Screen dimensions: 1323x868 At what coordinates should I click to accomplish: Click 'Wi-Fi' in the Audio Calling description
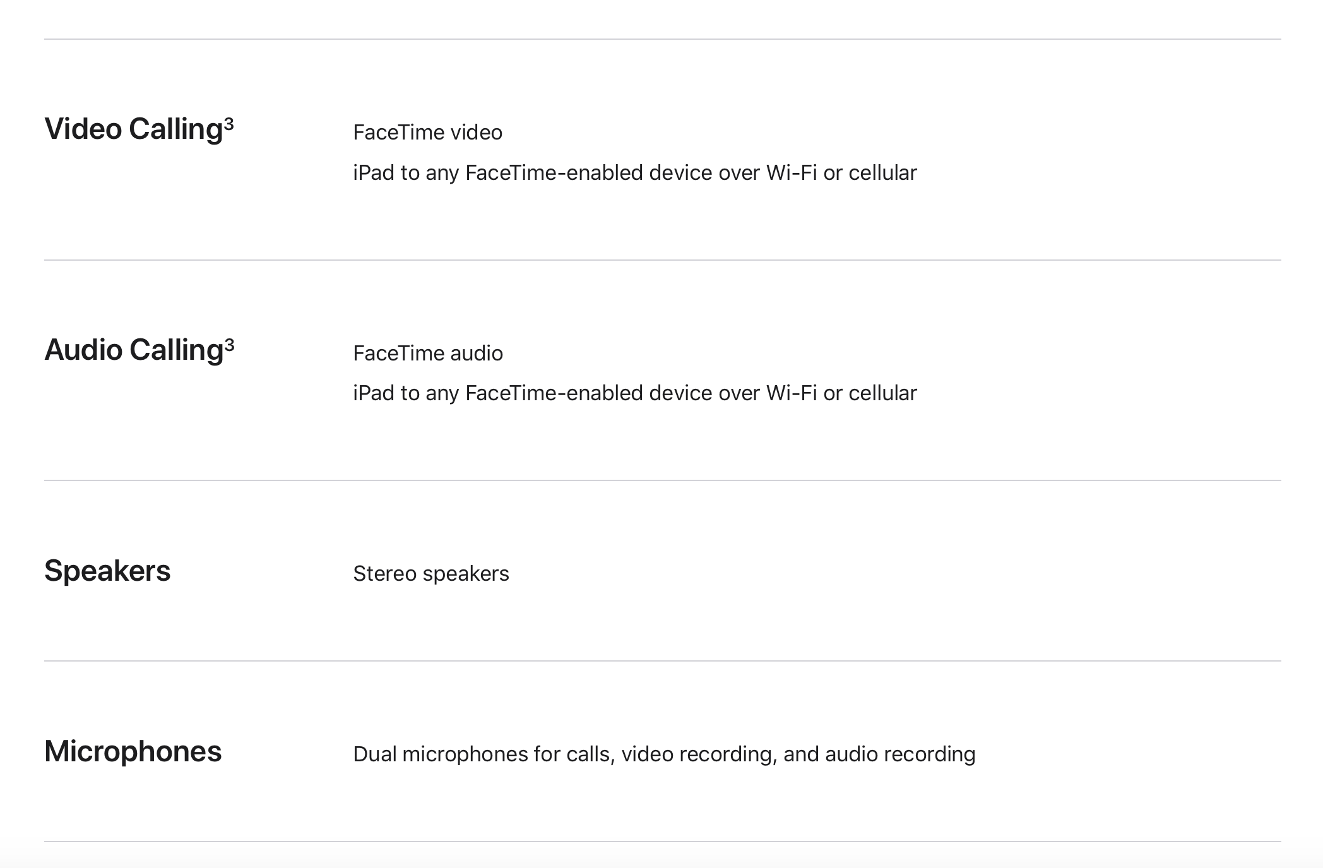tap(792, 393)
